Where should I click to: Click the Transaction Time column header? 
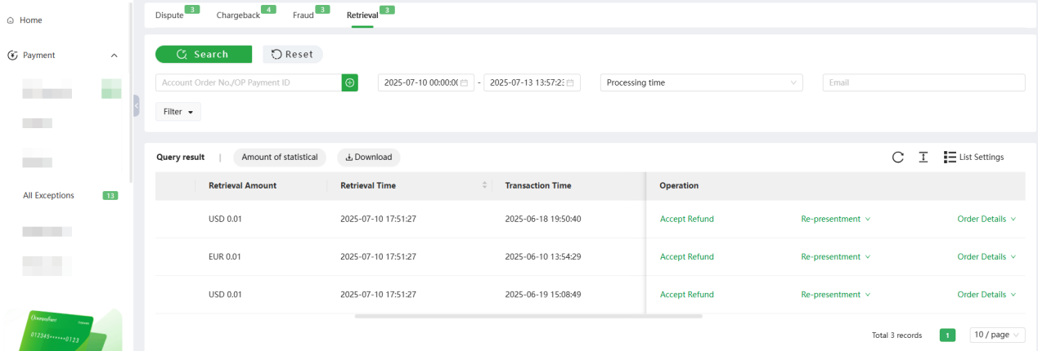538,185
